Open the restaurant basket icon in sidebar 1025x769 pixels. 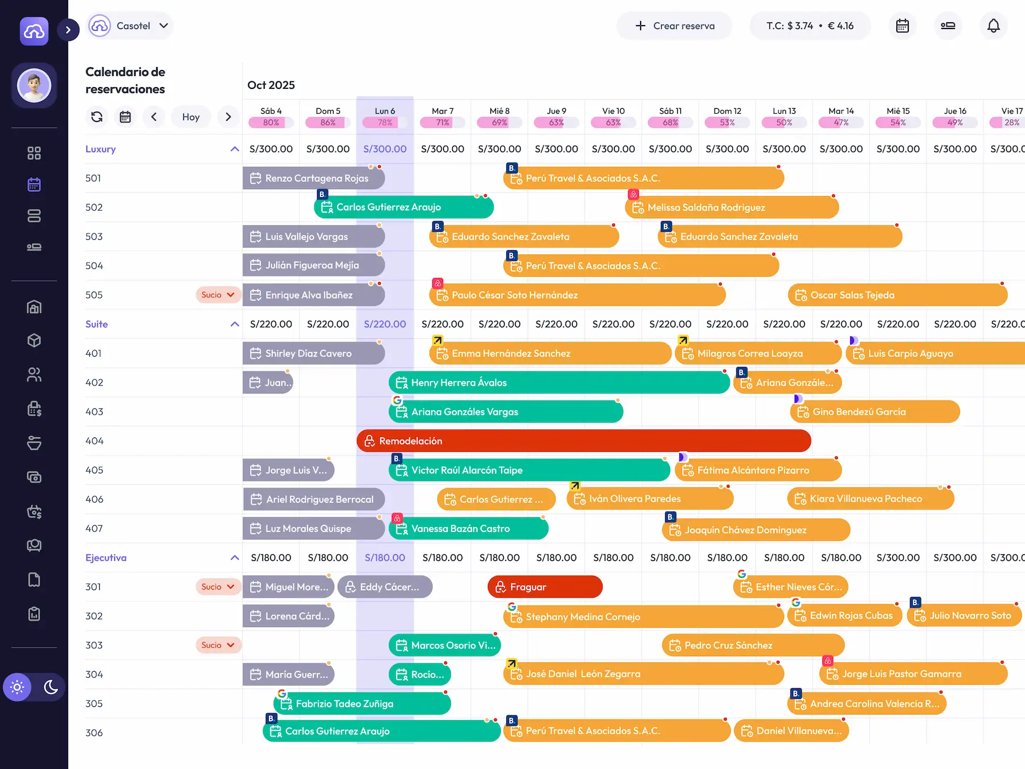click(34, 443)
